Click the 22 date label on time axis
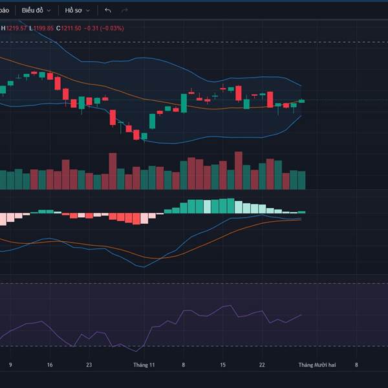This screenshot has height=388, width=388. (x=262, y=365)
